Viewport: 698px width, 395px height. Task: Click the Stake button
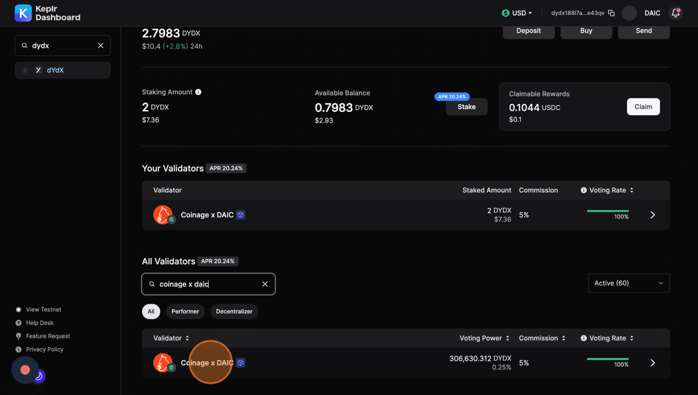click(x=466, y=107)
